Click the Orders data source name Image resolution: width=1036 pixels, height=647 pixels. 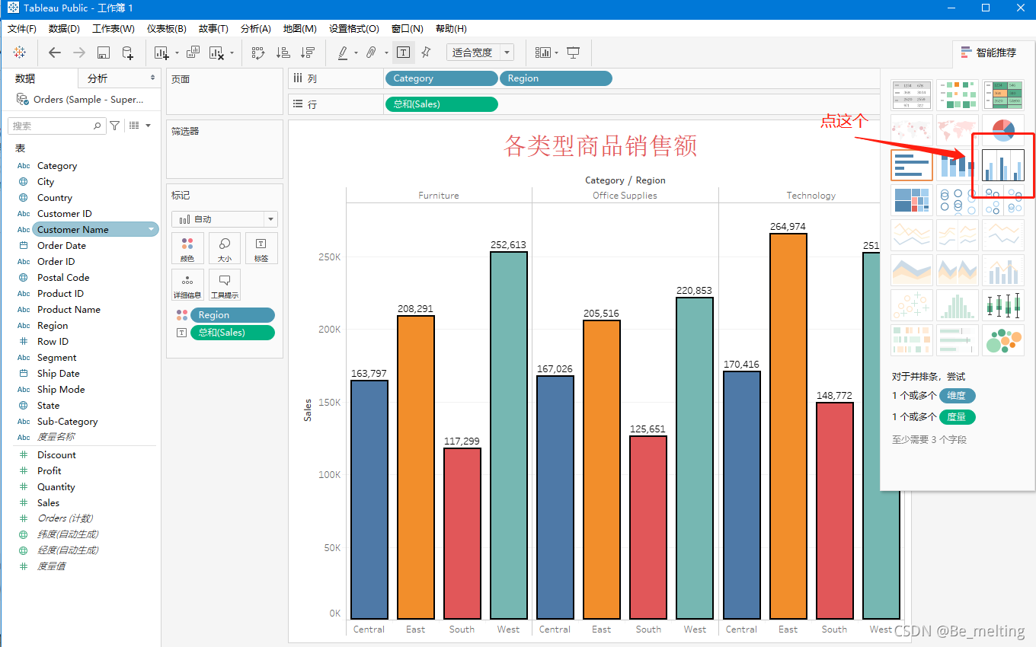tap(88, 100)
